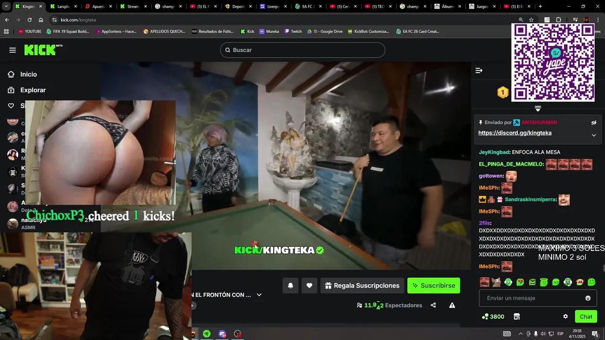This screenshot has height=340, width=605.
Task: Click the Regala Suscripciones button
Action: pyautogui.click(x=362, y=286)
